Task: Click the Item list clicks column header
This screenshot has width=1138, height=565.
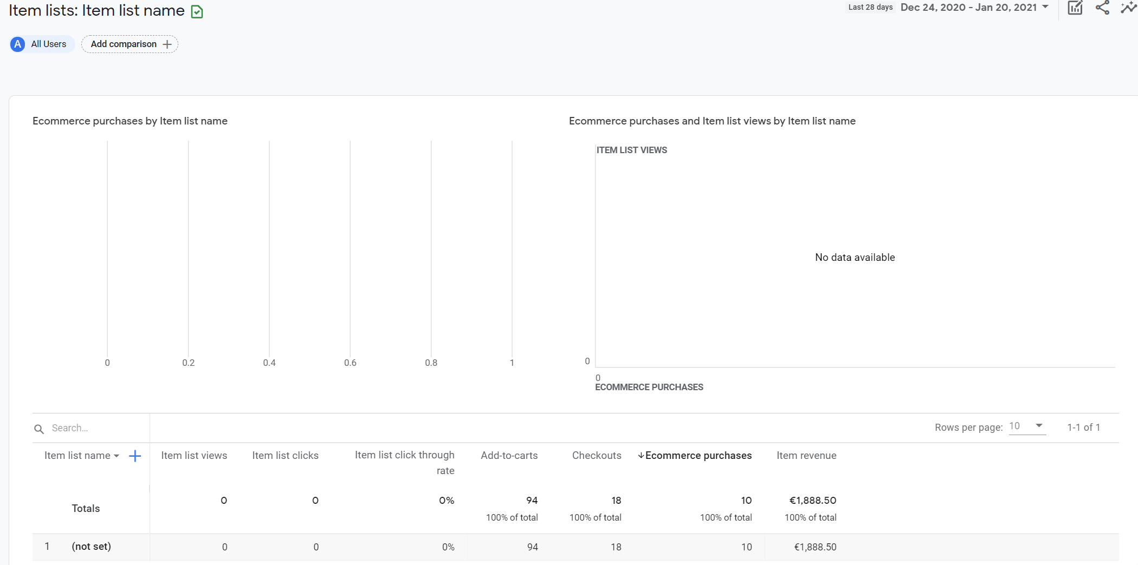Action: pos(285,456)
